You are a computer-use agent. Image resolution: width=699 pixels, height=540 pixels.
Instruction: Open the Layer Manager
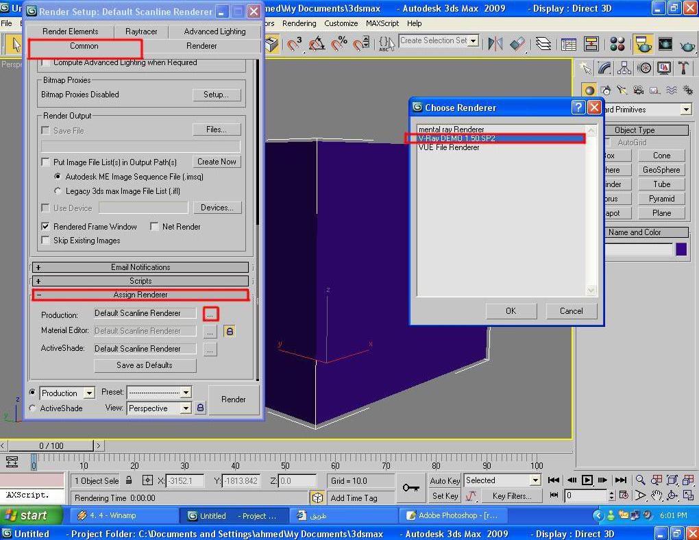(543, 44)
